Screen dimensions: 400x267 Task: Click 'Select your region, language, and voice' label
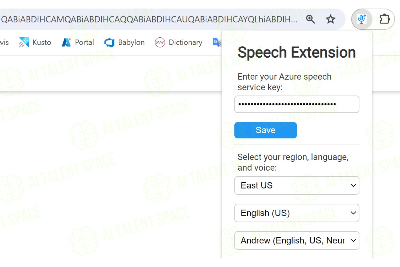pyautogui.click(x=293, y=162)
